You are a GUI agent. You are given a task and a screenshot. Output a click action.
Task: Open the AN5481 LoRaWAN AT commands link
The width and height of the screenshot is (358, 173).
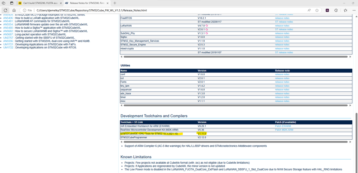(x=9, y=21)
